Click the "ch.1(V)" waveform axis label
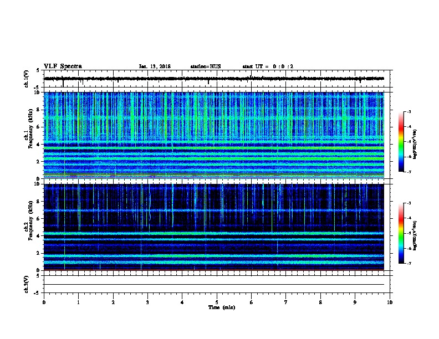Screen dimensions: 439x339 [26, 79]
